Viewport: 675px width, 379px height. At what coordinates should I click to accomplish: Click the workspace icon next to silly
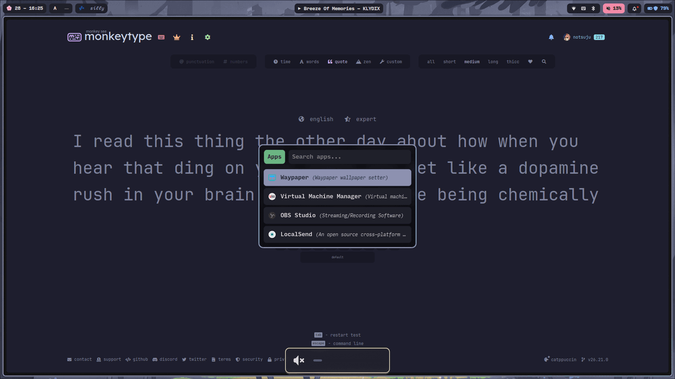pos(82,8)
